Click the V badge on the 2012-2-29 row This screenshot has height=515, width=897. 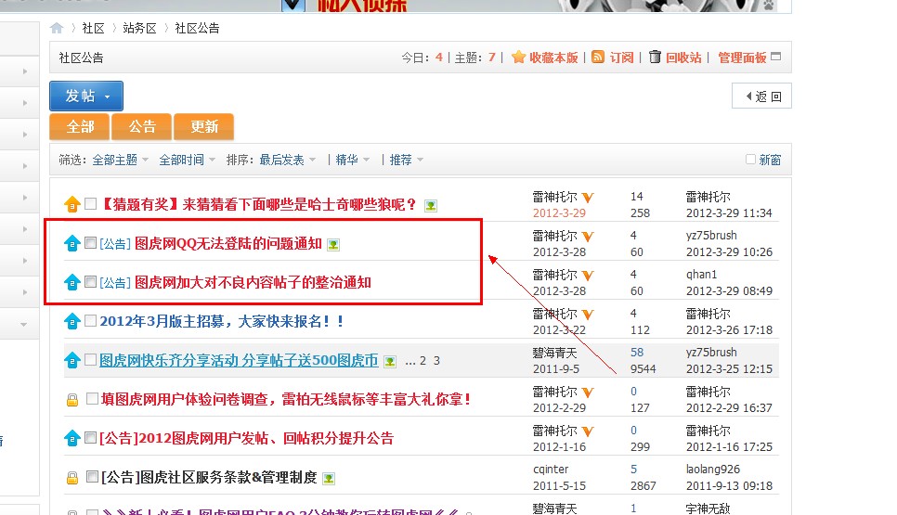click(x=588, y=393)
